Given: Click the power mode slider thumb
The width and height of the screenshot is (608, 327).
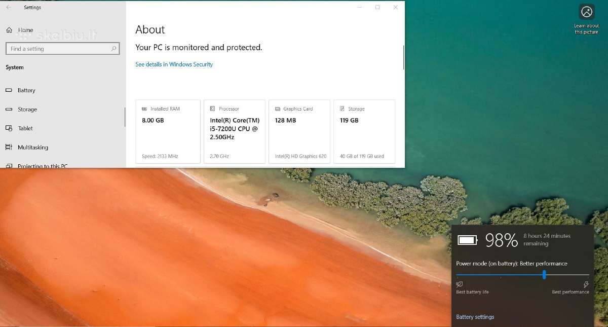Looking at the screenshot, I should [x=544, y=275].
